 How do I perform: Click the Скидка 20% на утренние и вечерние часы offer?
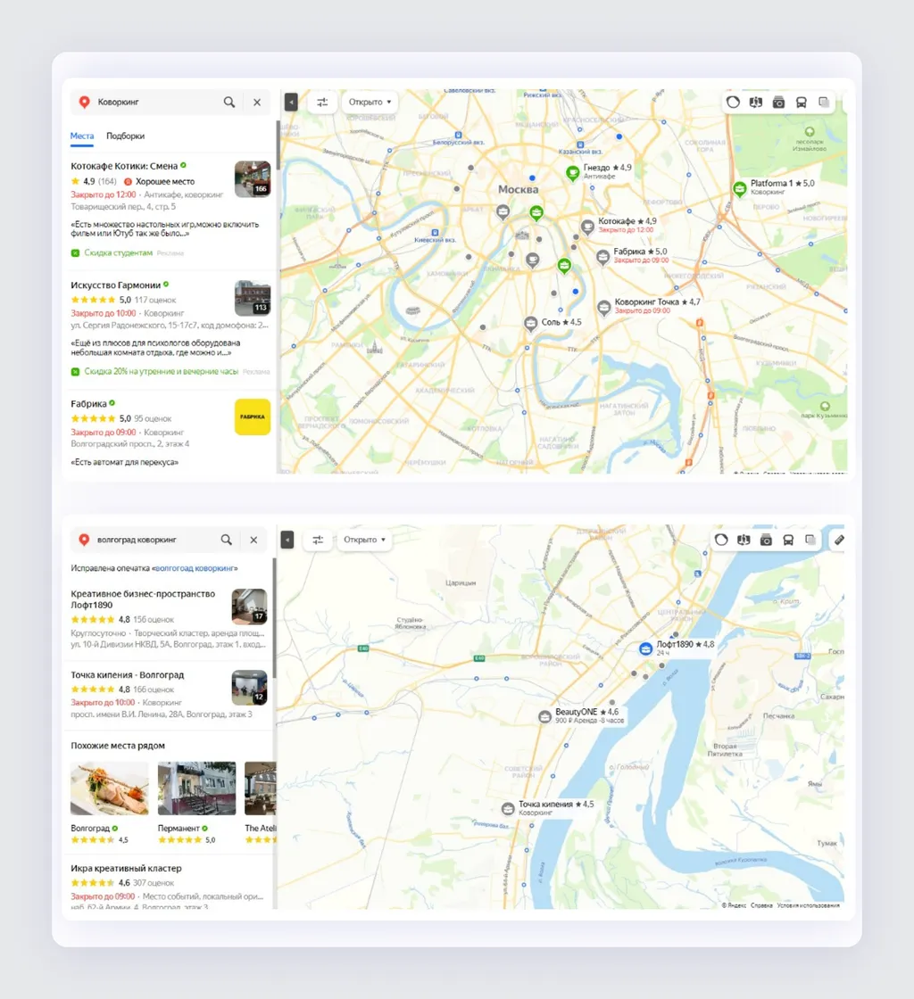click(162, 371)
